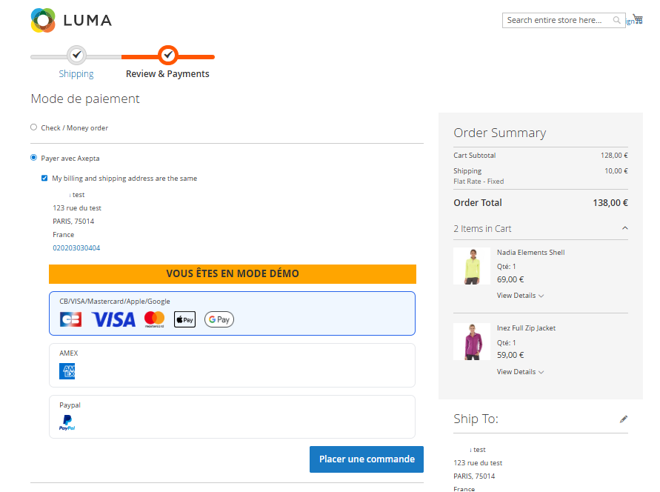The image size is (660, 492).
Task: Collapse the 2 Items in Cart section
Action: coord(624,228)
